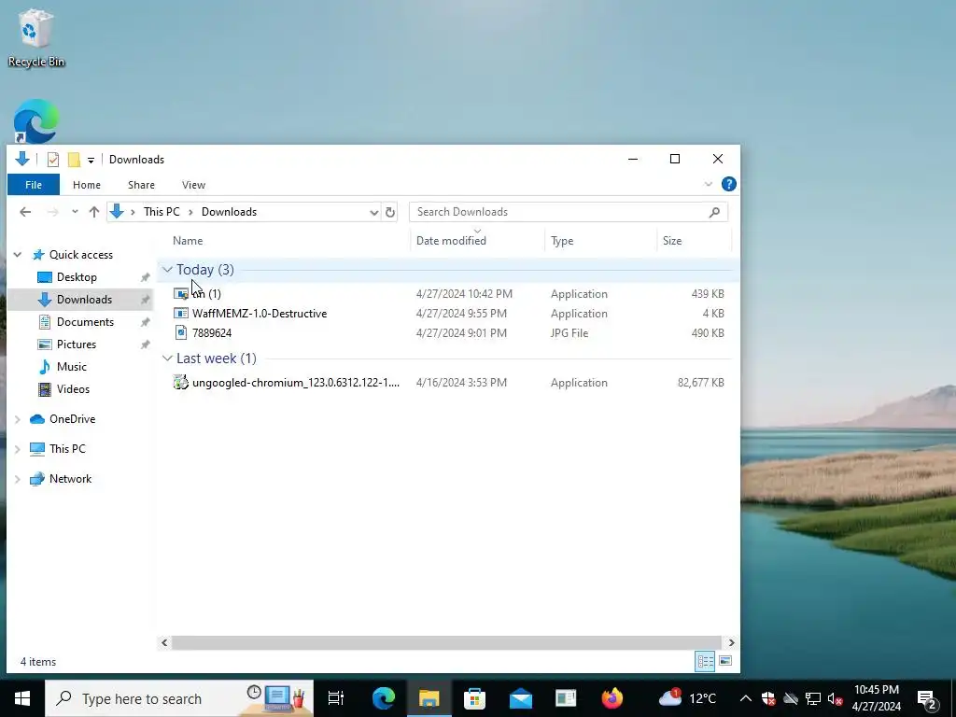Expand the OneDrive tree node arrow
This screenshot has height=717, width=956.
(x=18, y=419)
